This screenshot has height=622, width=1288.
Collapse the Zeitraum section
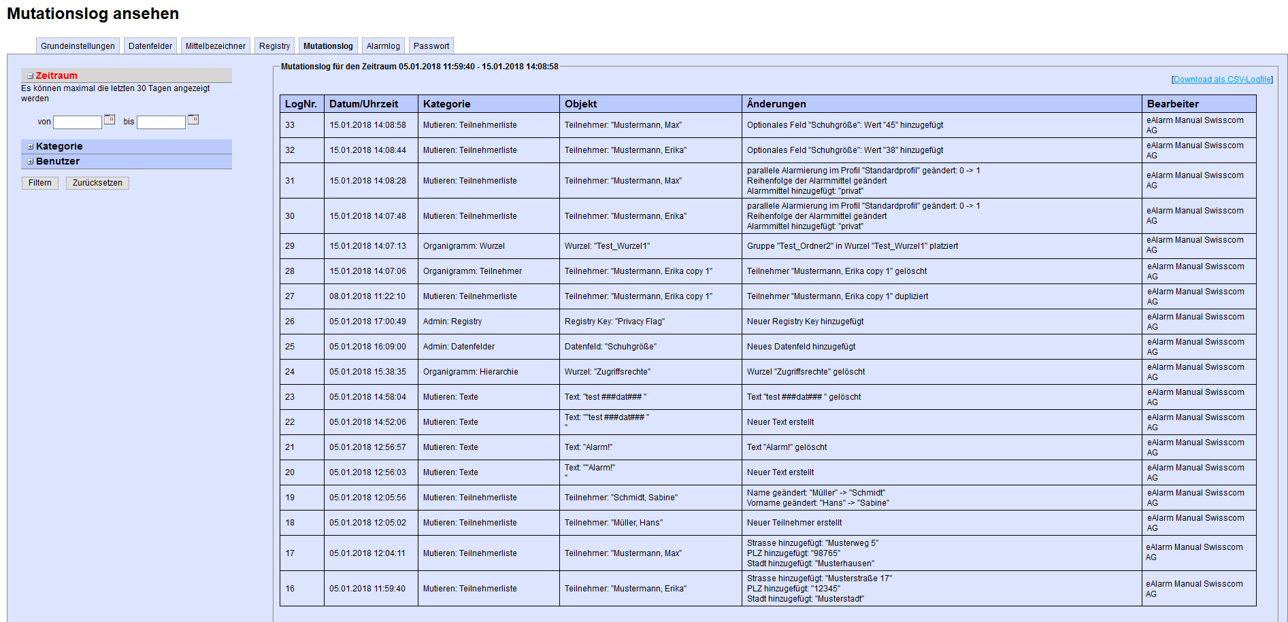pos(31,76)
